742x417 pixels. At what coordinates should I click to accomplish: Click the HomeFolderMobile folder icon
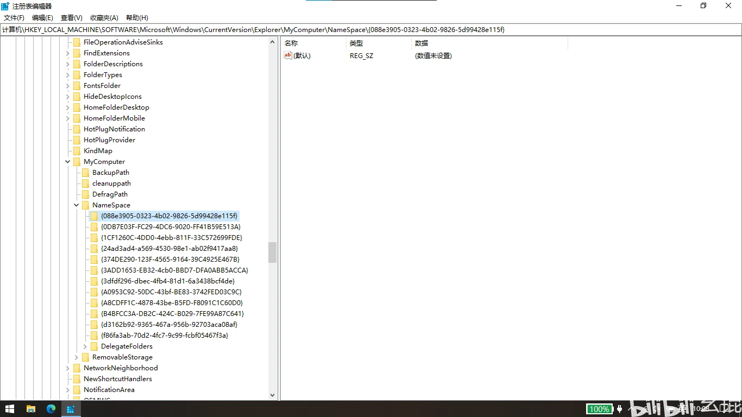click(77, 118)
